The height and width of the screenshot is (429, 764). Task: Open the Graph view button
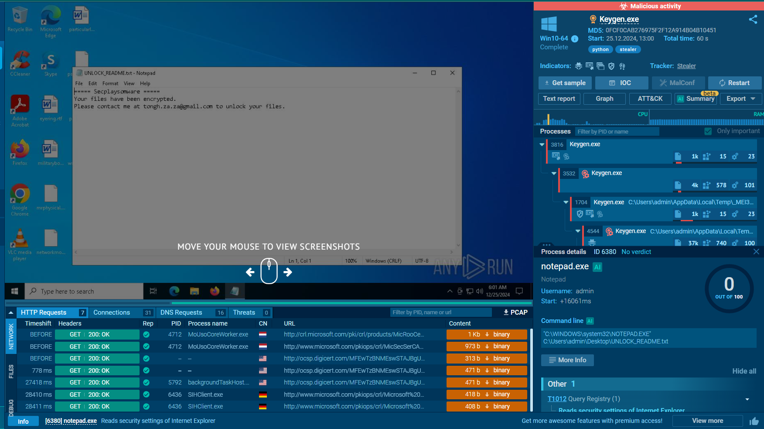pos(604,99)
